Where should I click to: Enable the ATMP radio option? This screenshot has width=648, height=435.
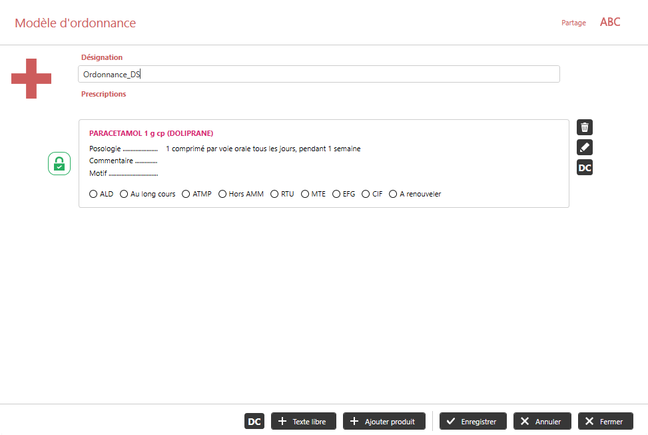coord(186,195)
